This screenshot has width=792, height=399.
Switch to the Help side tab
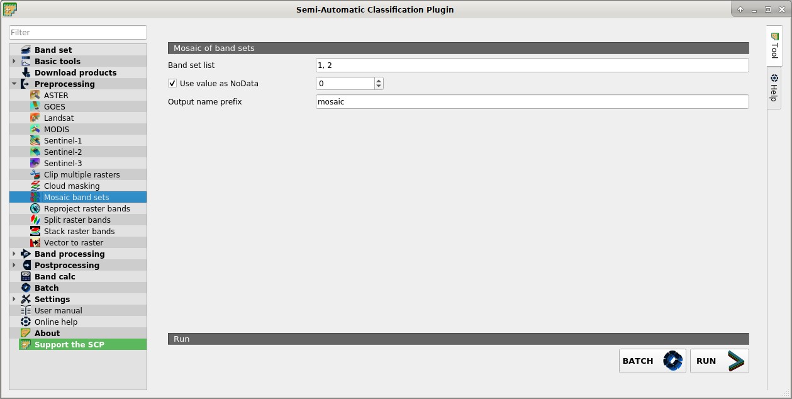(774, 87)
